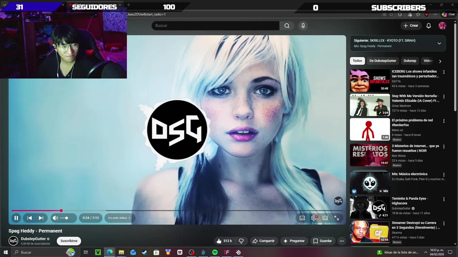The image size is (458, 257).
Task: Adjust the volume slider in the player
Action: (66, 218)
